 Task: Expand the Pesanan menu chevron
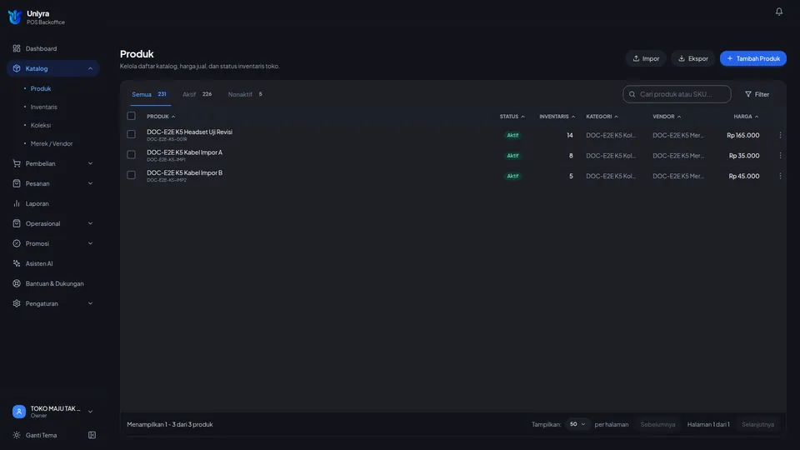90,183
